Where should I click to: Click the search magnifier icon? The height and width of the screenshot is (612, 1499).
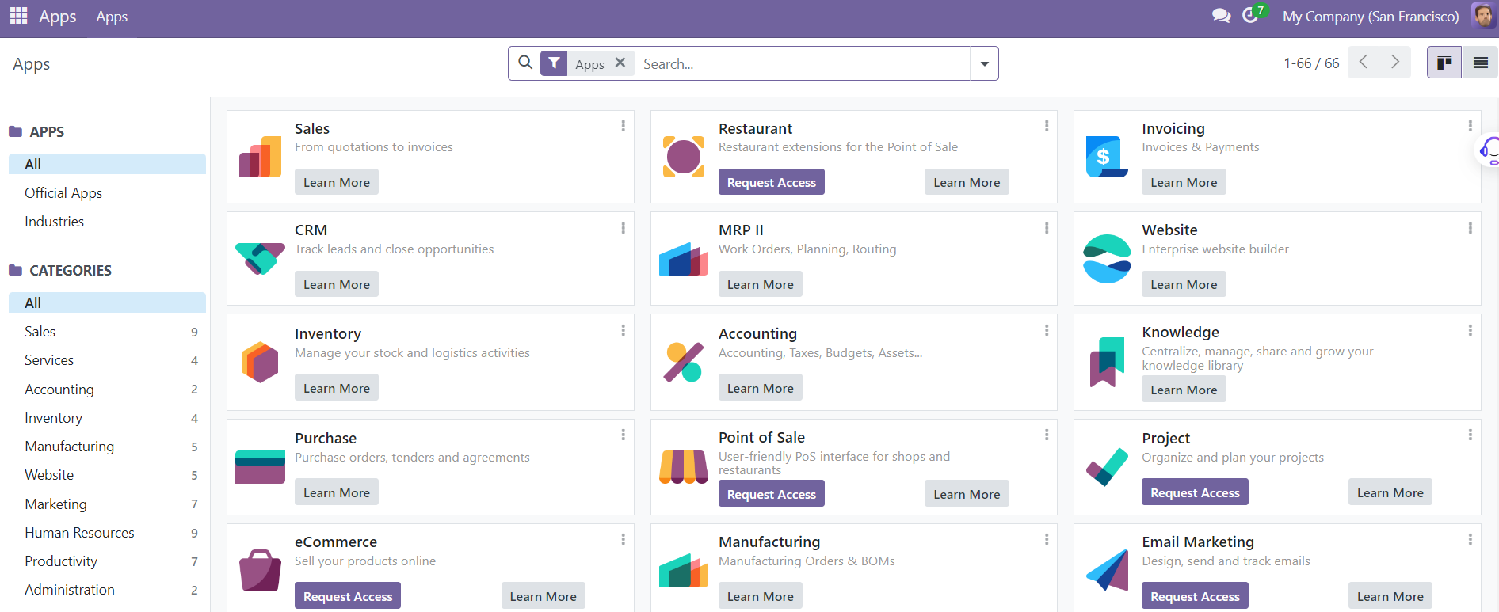pyautogui.click(x=525, y=63)
